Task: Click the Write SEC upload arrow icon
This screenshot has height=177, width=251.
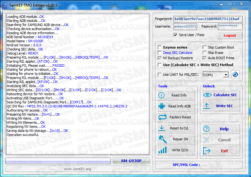Action: click(x=207, y=106)
